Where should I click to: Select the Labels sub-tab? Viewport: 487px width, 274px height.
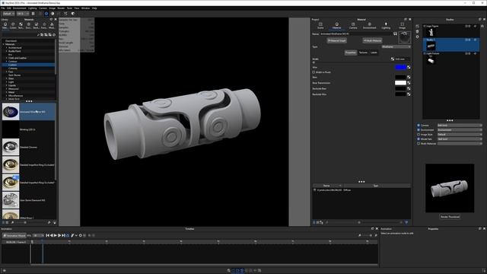point(374,53)
